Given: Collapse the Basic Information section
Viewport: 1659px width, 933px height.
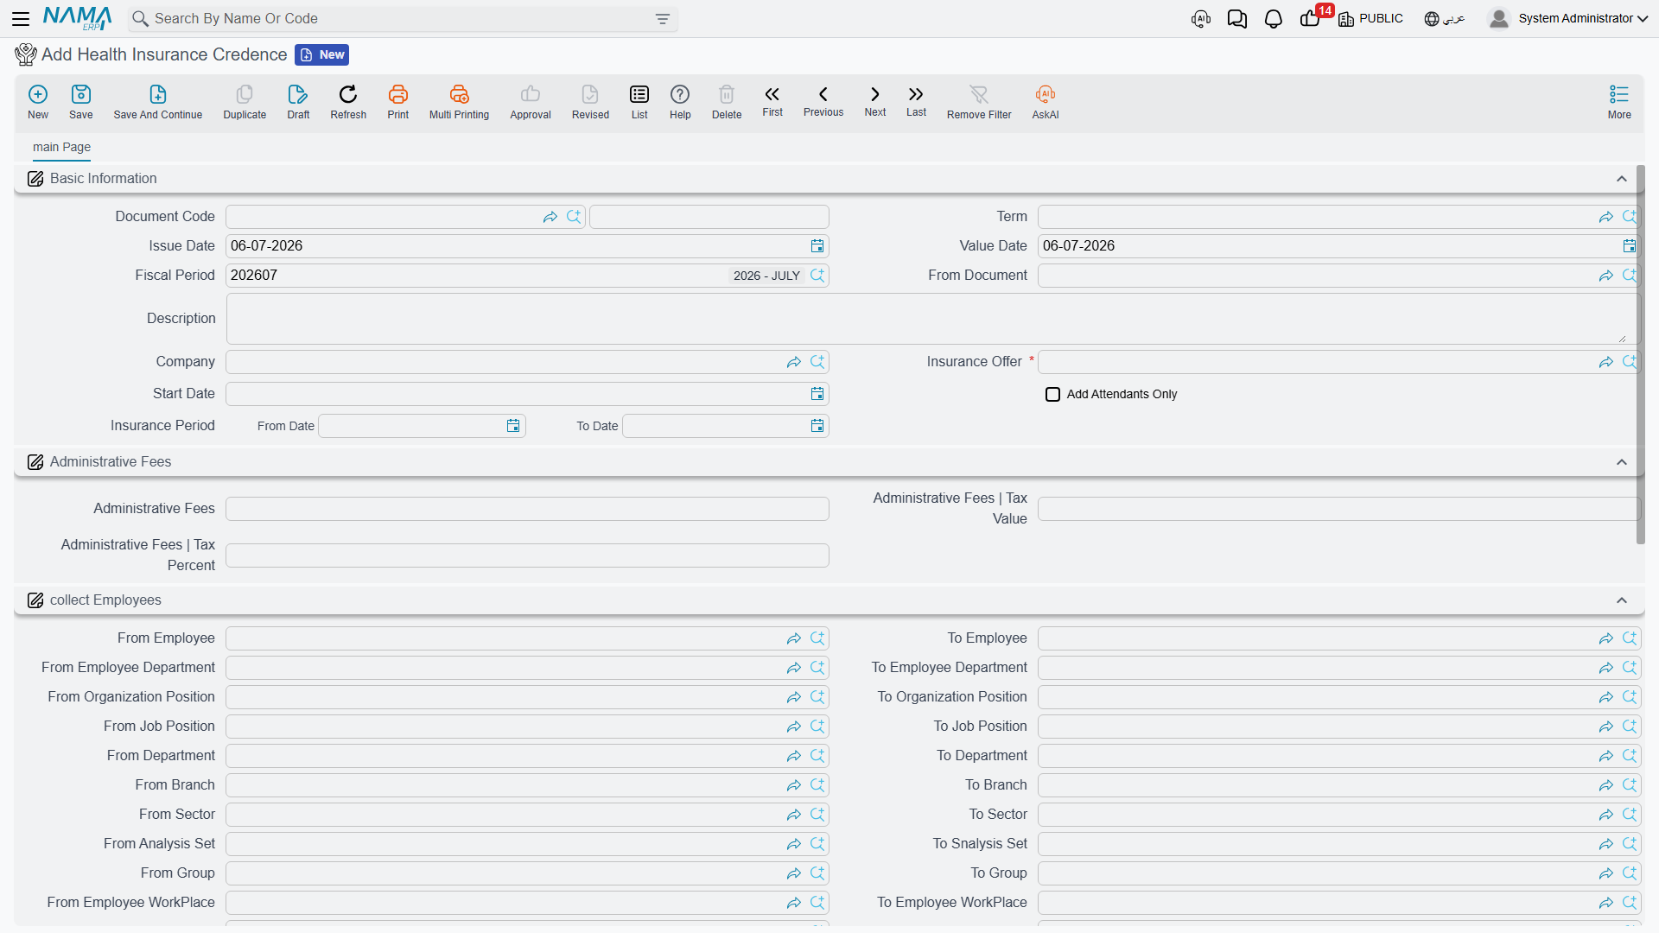Looking at the screenshot, I should 1621,179.
